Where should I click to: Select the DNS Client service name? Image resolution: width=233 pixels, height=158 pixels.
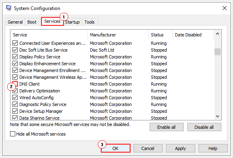[x=29, y=84]
